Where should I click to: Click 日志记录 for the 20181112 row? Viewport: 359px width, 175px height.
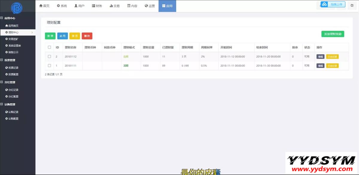[332, 57]
